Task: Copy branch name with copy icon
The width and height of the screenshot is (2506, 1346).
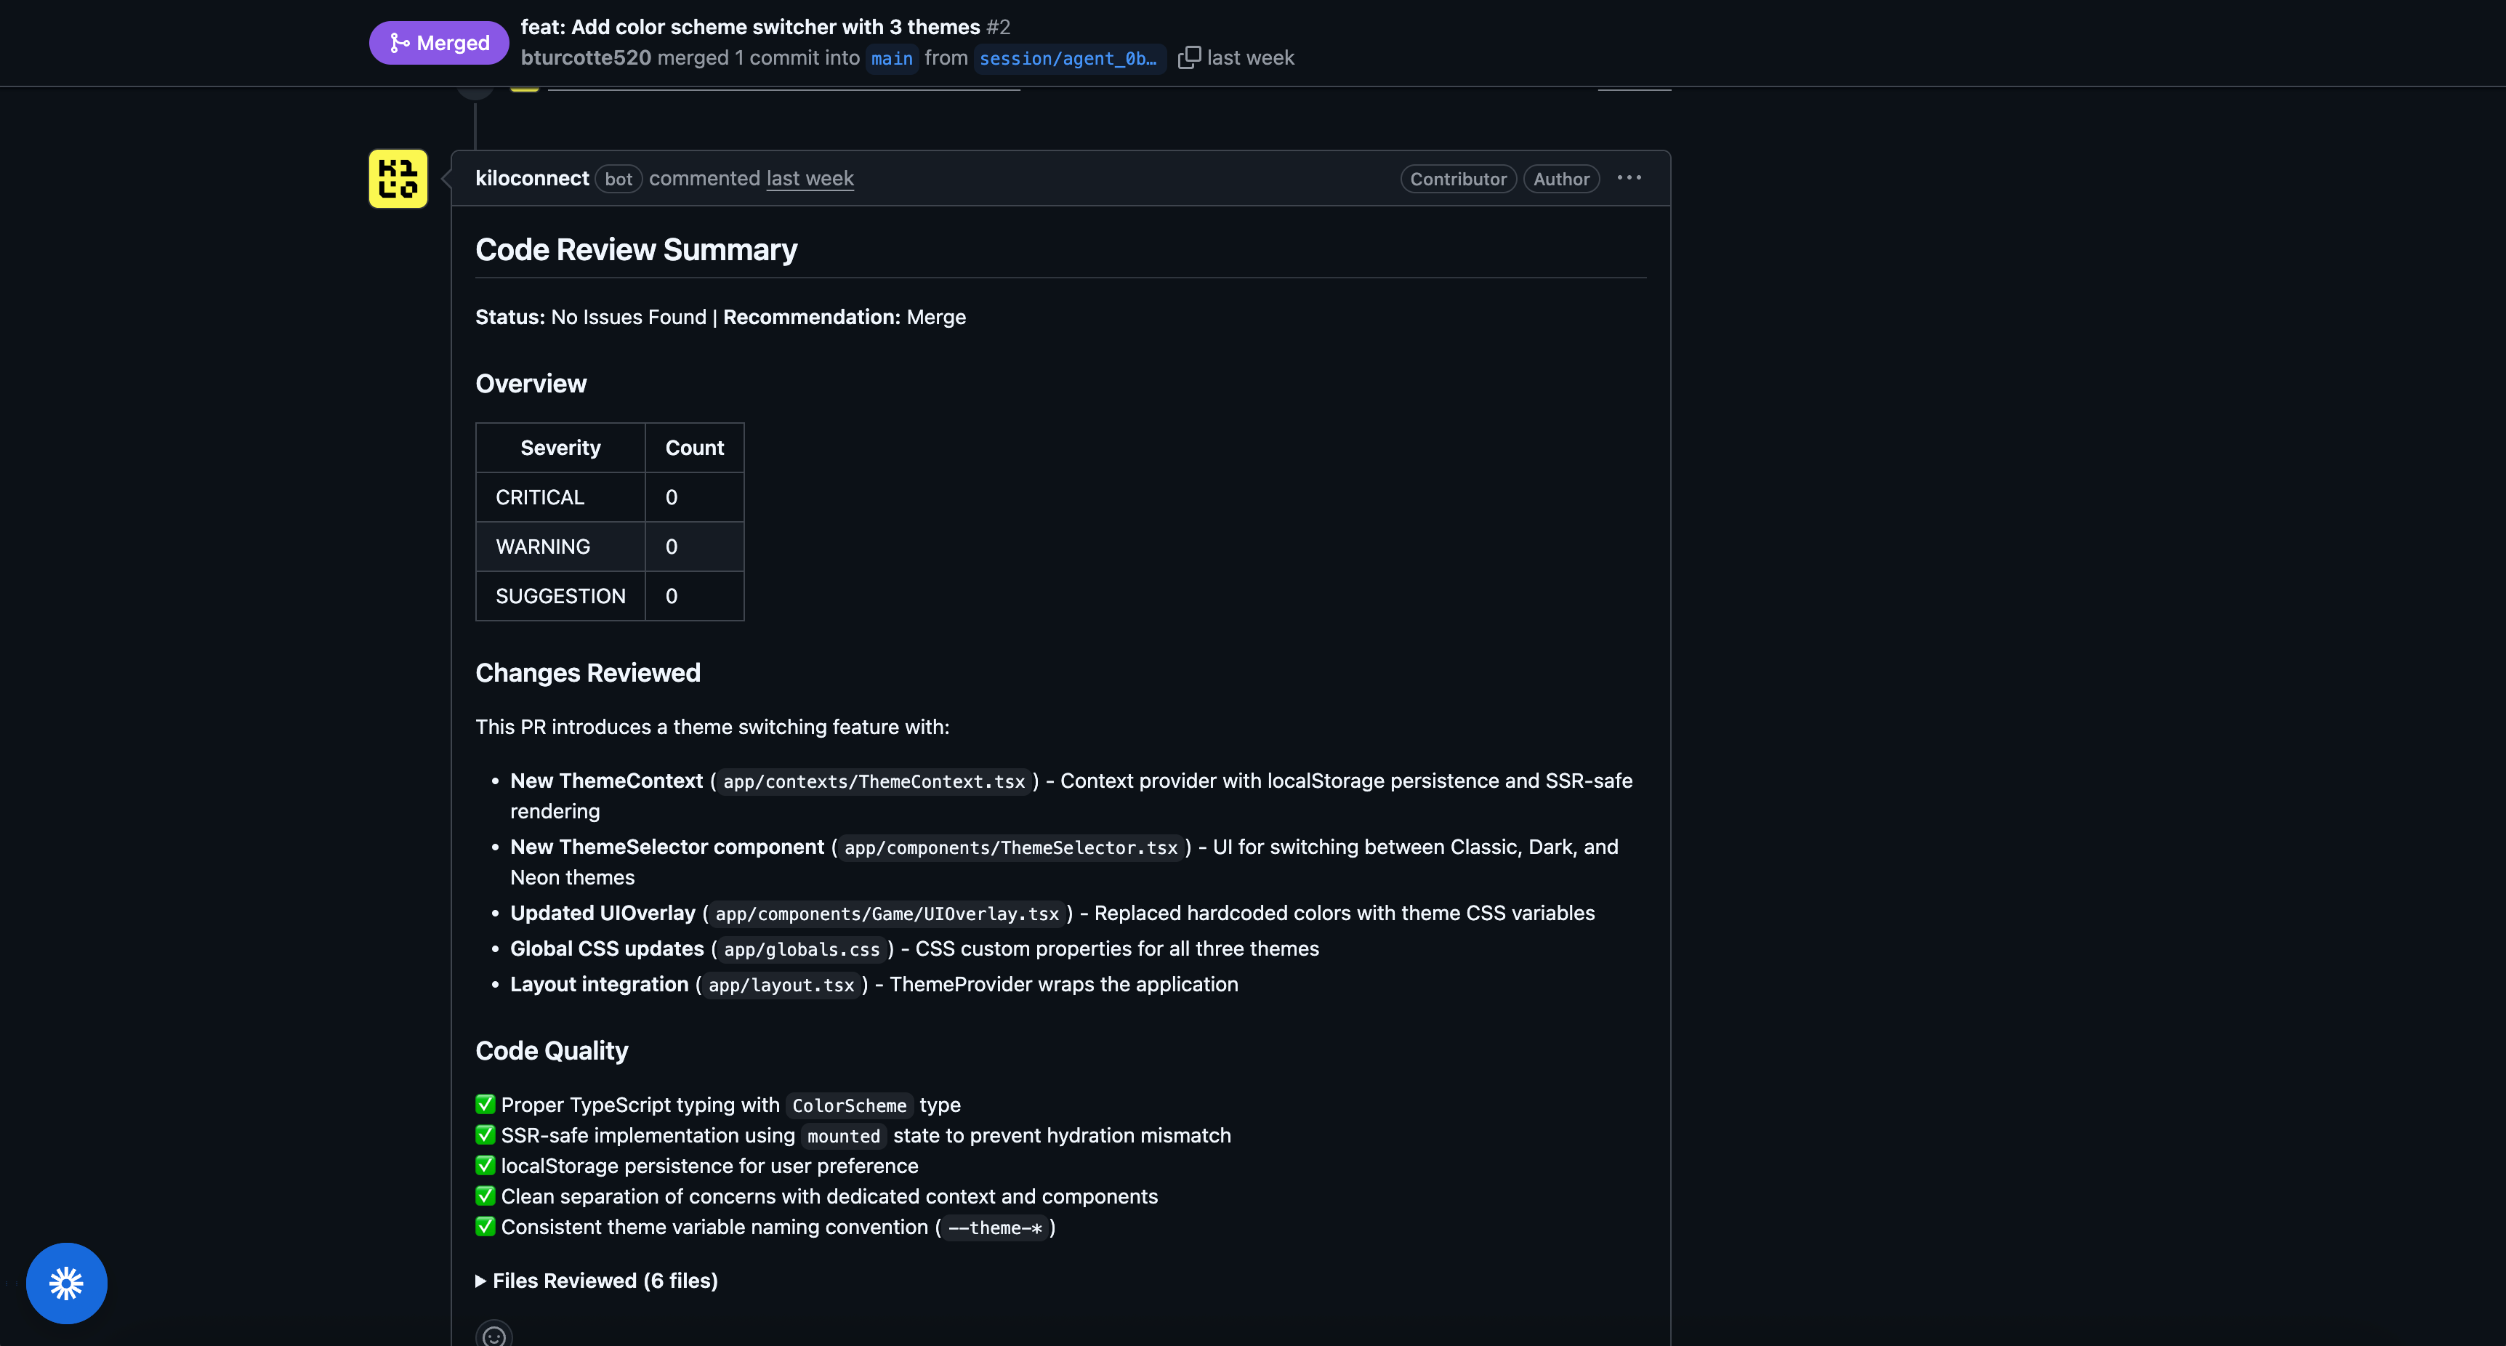Action: coord(1189,57)
